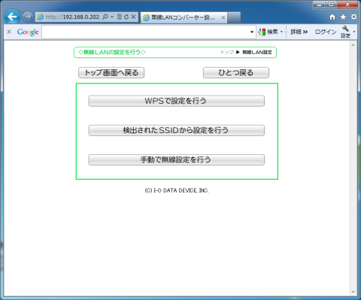Click トップ breadcrumb link

point(227,52)
